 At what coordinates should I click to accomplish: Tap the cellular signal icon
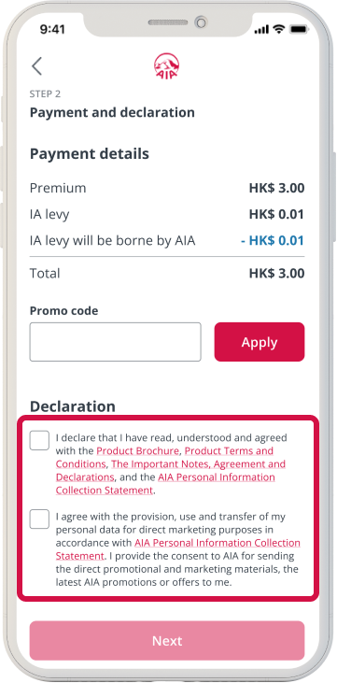click(261, 29)
